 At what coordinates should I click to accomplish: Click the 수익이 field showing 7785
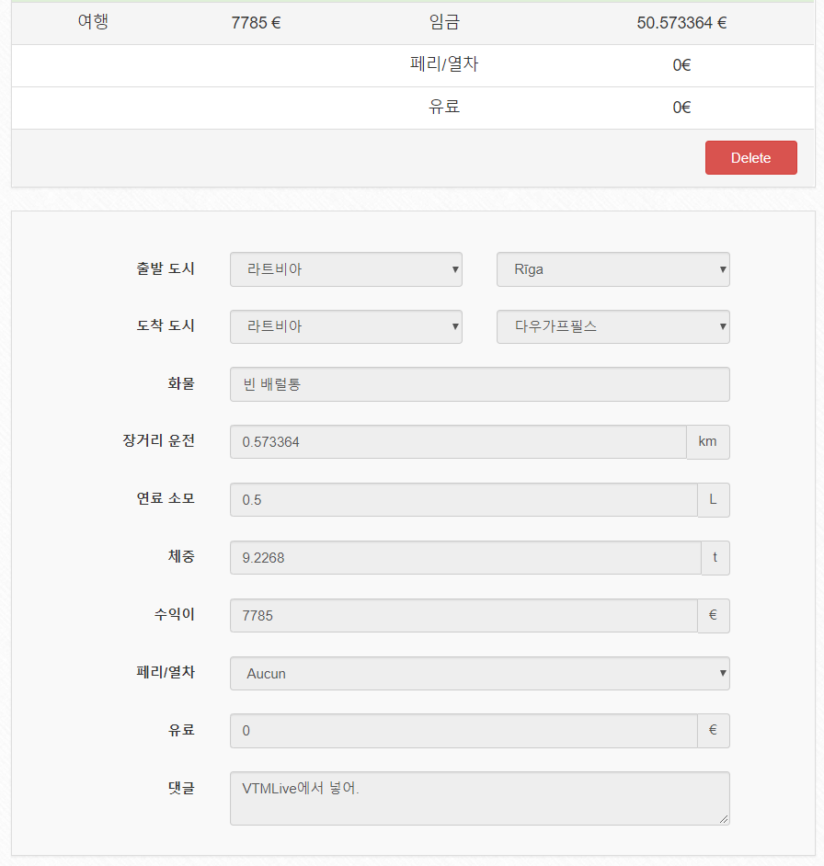[463, 615]
